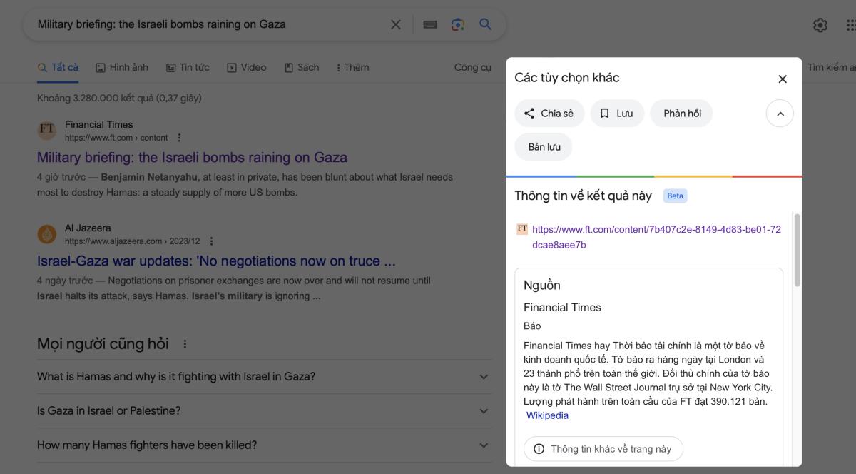
Task: Switch to the Hình ảnh tab
Action: pyautogui.click(x=122, y=67)
